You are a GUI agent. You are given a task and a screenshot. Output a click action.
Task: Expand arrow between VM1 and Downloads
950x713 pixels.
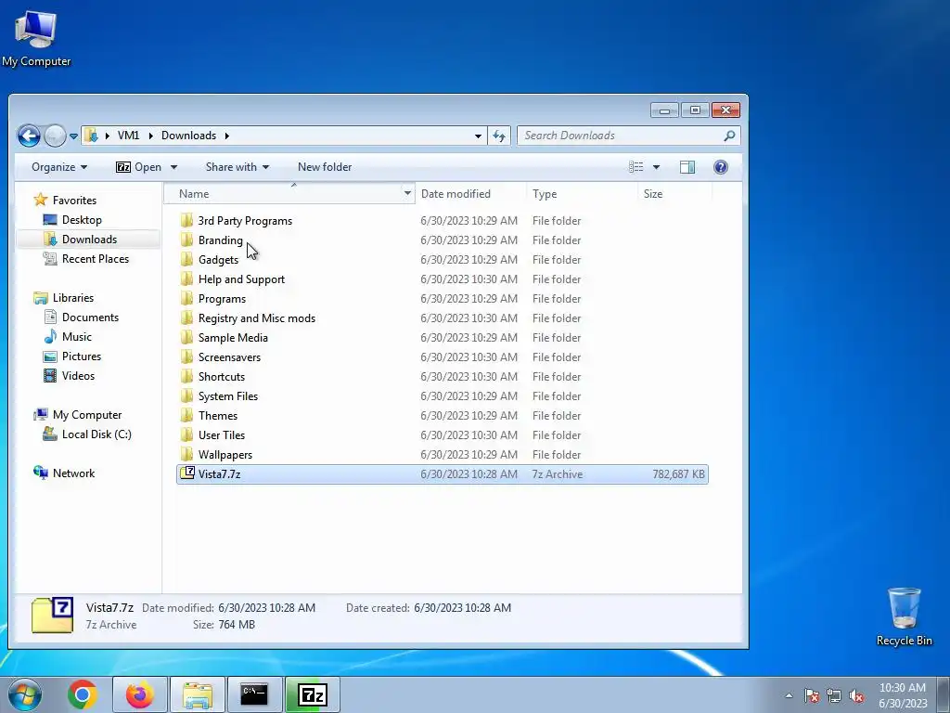(x=151, y=136)
